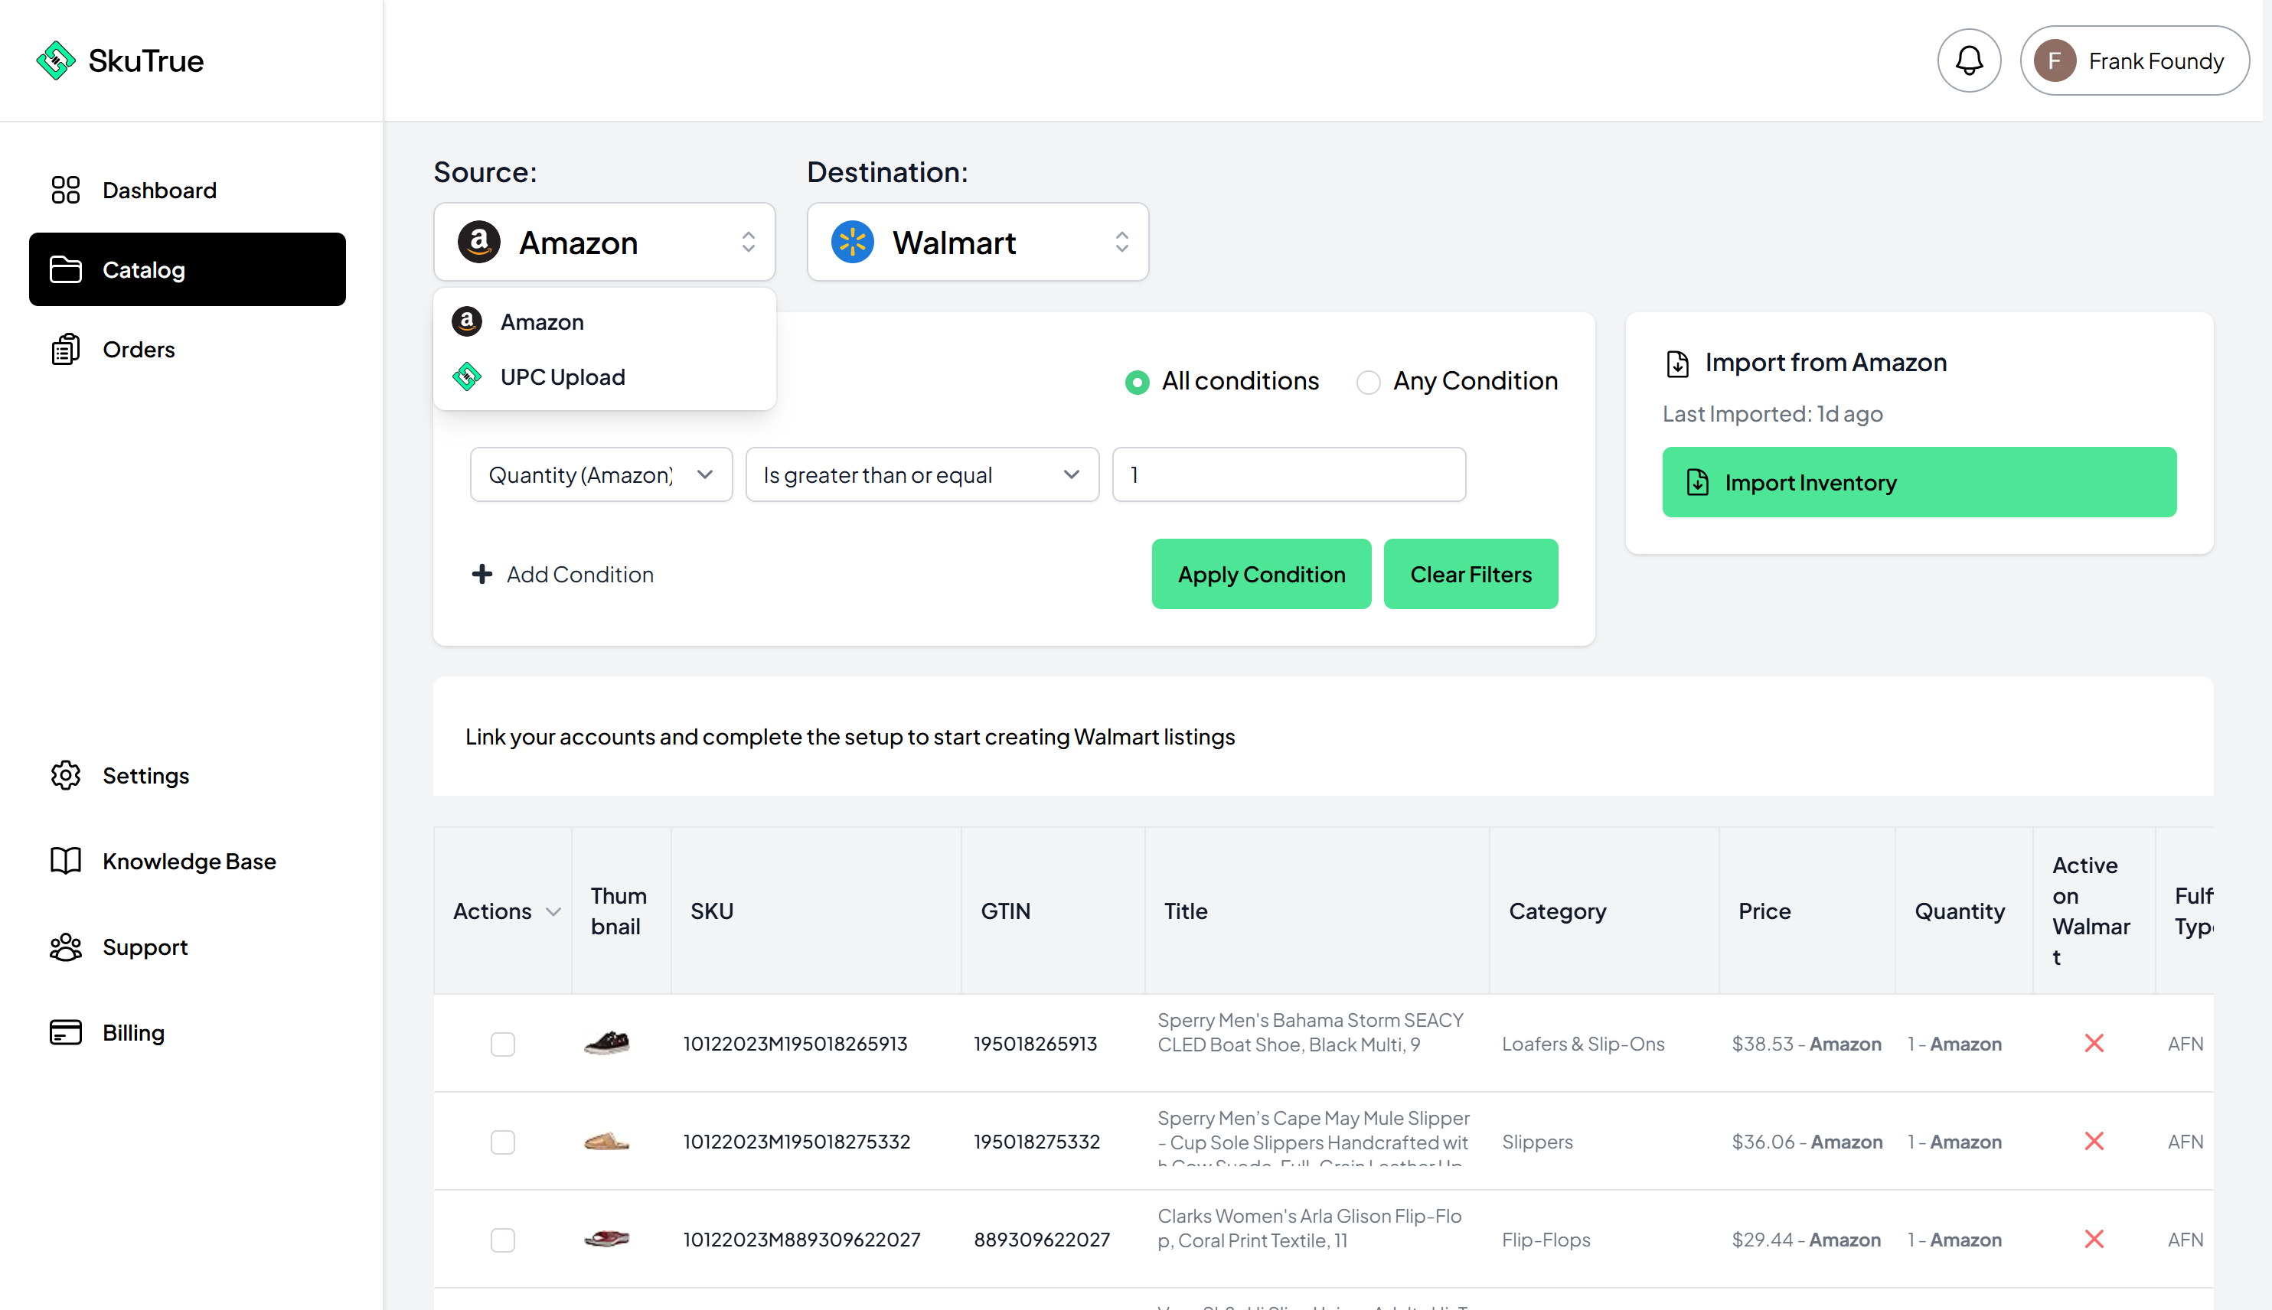Open Support people icon

[x=65, y=947]
